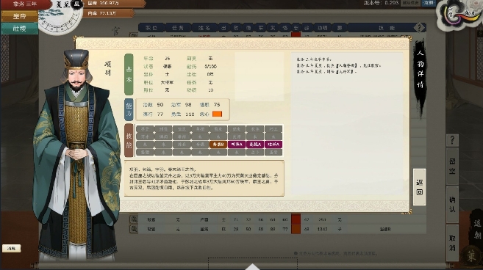The image size is (483, 270).
Task: Click the 取消 (Cancel) button
Action: 452,243
